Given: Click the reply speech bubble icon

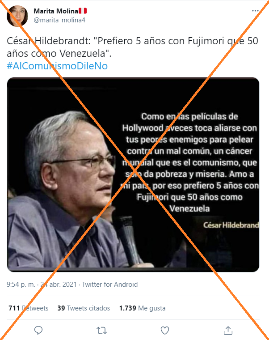Looking at the screenshot, I should [38, 331].
